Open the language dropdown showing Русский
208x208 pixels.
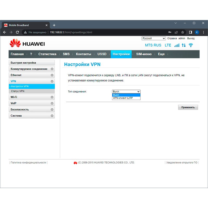point(154,38)
